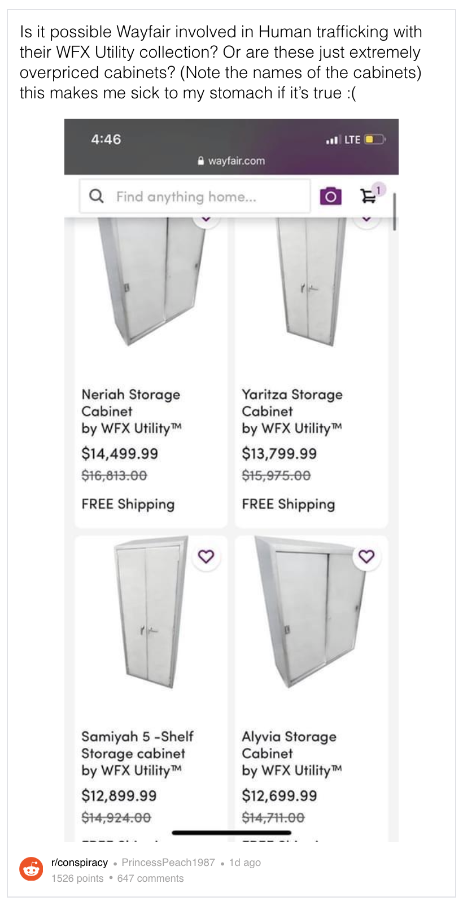
Task: Open the Alyvia Storage Cabinet listing
Action: pos(289,744)
